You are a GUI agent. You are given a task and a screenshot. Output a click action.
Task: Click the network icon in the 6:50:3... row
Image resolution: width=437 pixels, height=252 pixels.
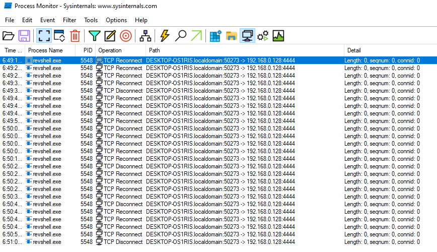point(99,197)
